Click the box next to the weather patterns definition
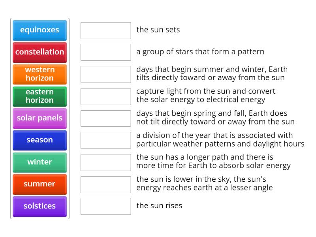316x237 pixels. tap(105, 140)
